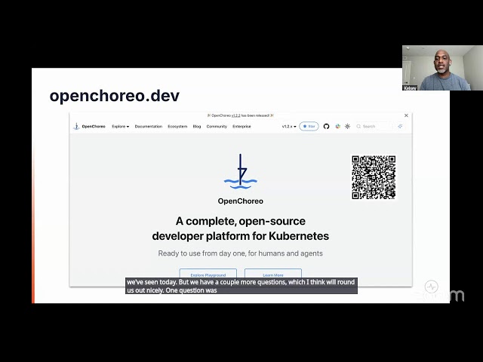Viewport: 483px width, 362px height.
Task: Click the OpenChoreo logo in navbar
Action: coord(90,126)
